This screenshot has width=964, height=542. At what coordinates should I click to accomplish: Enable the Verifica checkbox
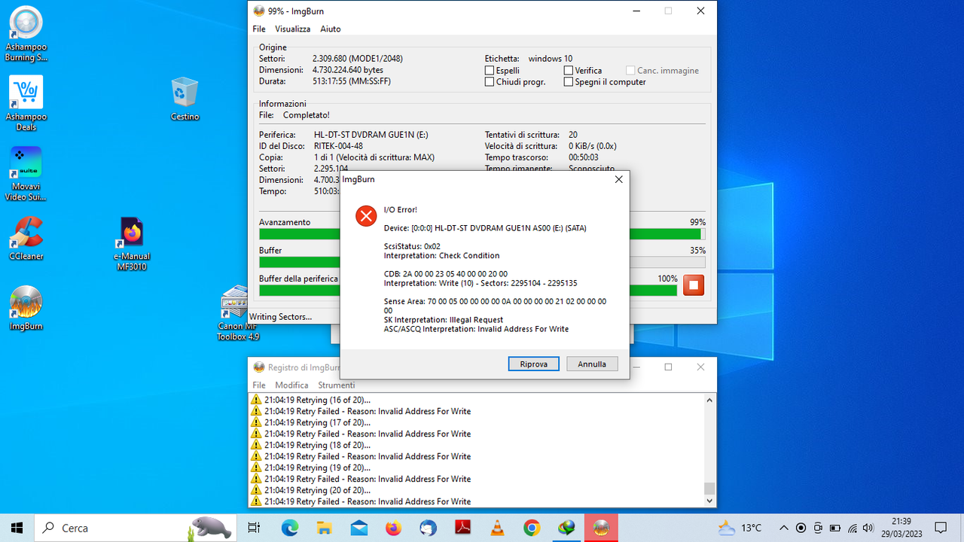(x=569, y=71)
